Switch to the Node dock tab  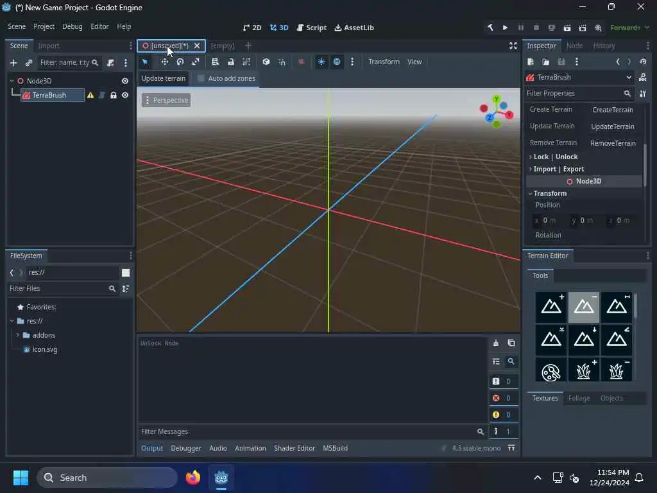[x=574, y=46]
